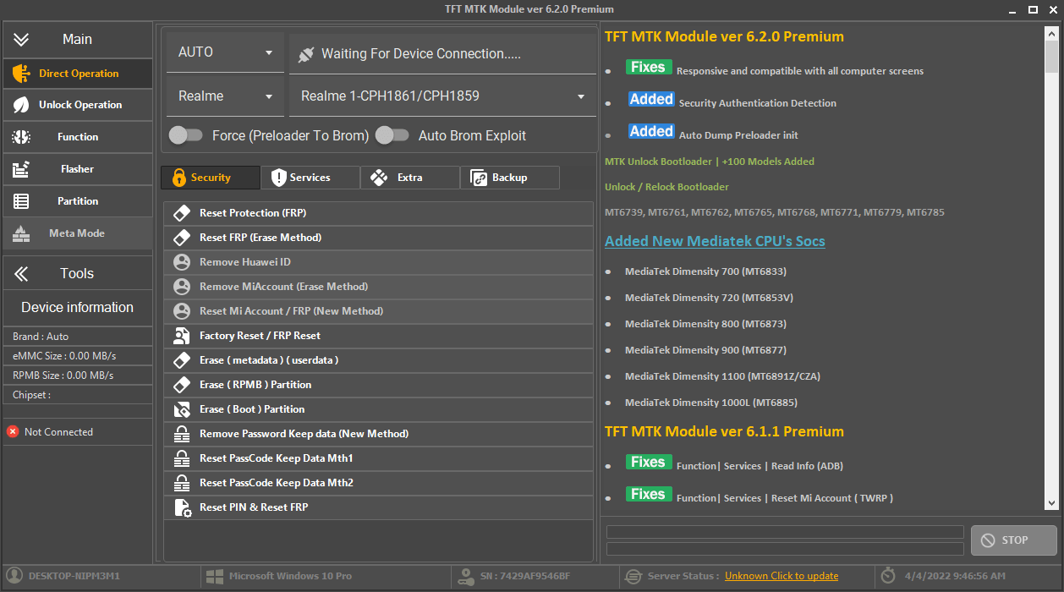
Task: Switch to the Services tab
Action: [310, 177]
